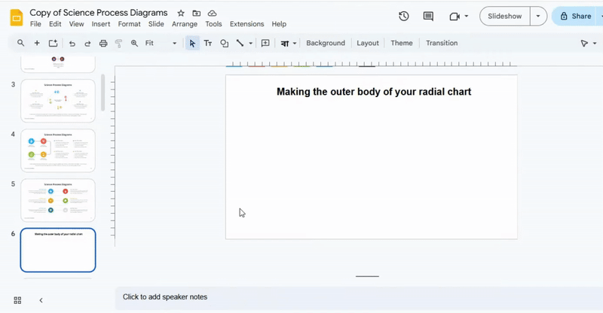Image resolution: width=603 pixels, height=313 pixels.
Task: Star this presentation
Action: pos(181,14)
